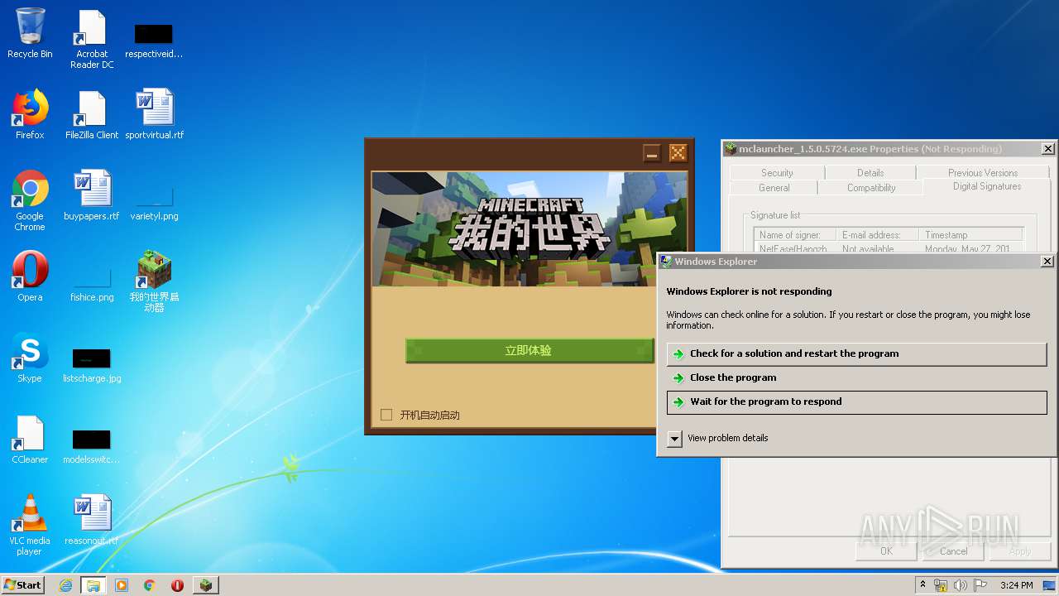1059x596 pixels.
Task: Switch to Details tab in Properties
Action: pyautogui.click(x=870, y=173)
